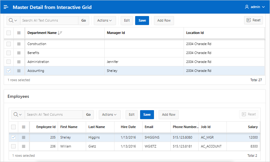Focus the departments search text field
This screenshot has height=162, width=270.
(x=49, y=20)
